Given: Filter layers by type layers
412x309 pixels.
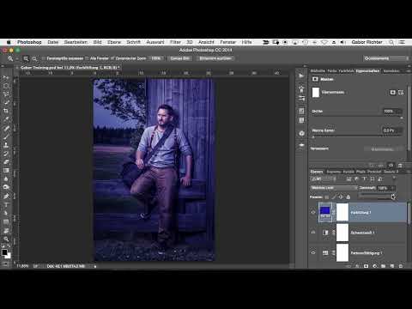Looking at the screenshot, I should [364, 179].
